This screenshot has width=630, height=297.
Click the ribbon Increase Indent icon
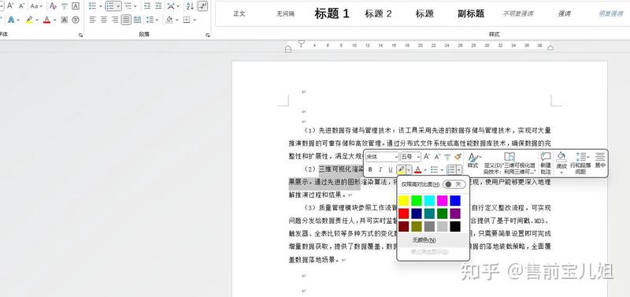pyautogui.click(x=159, y=6)
